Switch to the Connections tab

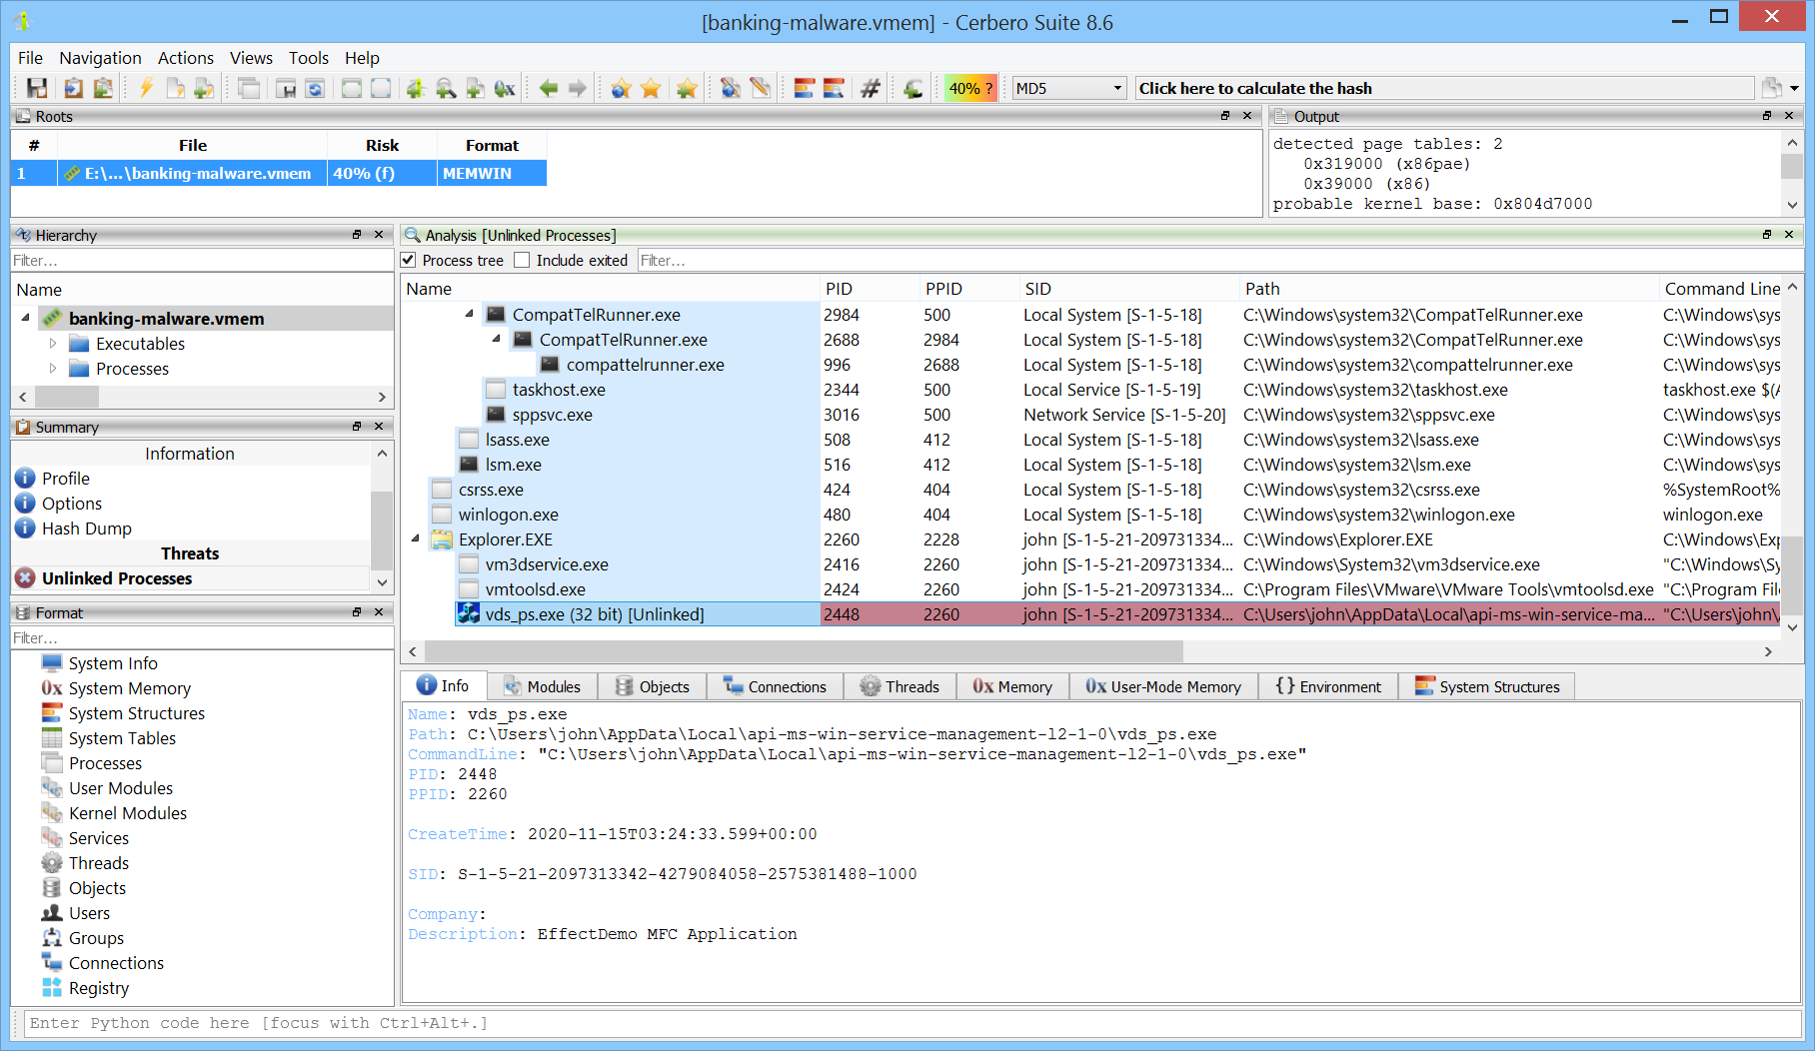point(776,686)
